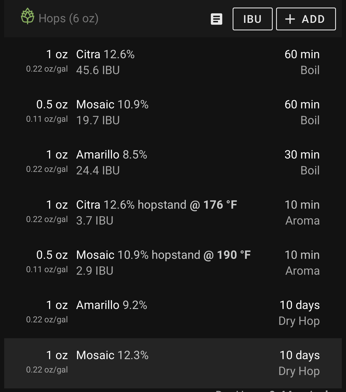Click the 45.6 IBU value
This screenshot has height=392, width=346.
(x=98, y=70)
